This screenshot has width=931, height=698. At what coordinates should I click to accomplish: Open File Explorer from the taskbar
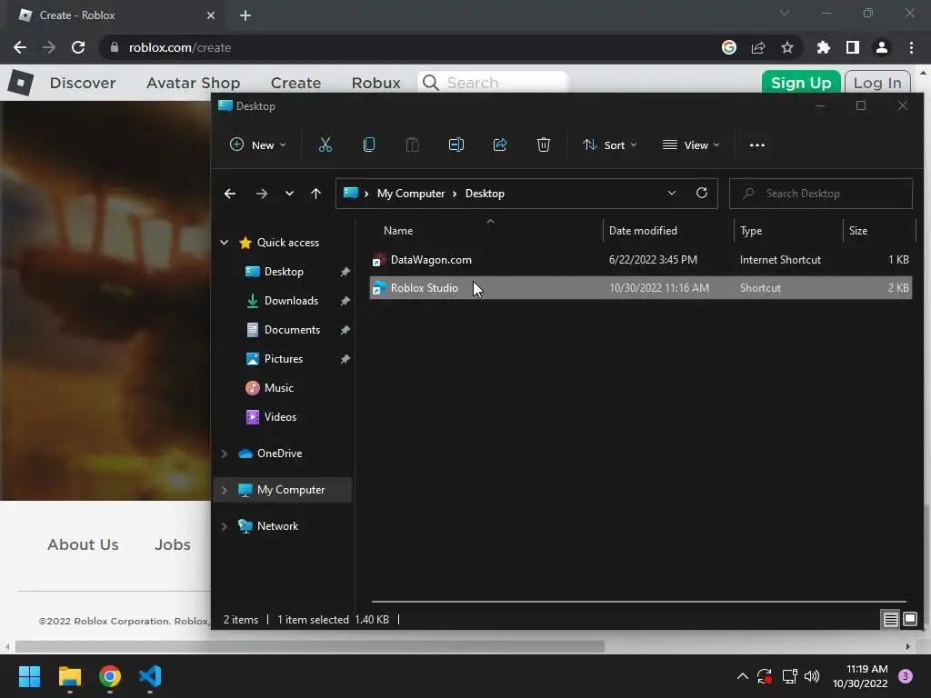(69, 676)
